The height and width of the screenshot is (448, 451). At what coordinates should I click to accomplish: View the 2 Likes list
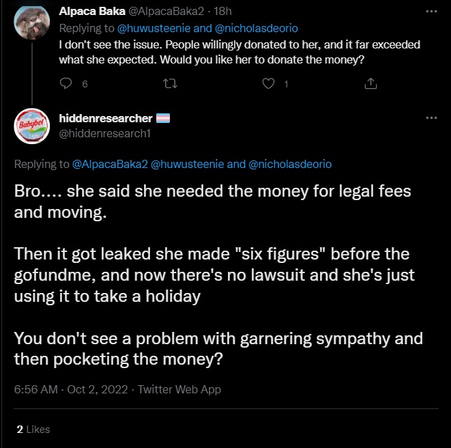click(33, 429)
